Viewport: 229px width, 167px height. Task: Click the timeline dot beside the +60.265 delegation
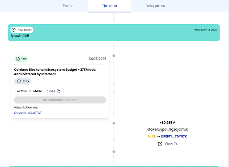pyautogui.click(x=114, y=123)
